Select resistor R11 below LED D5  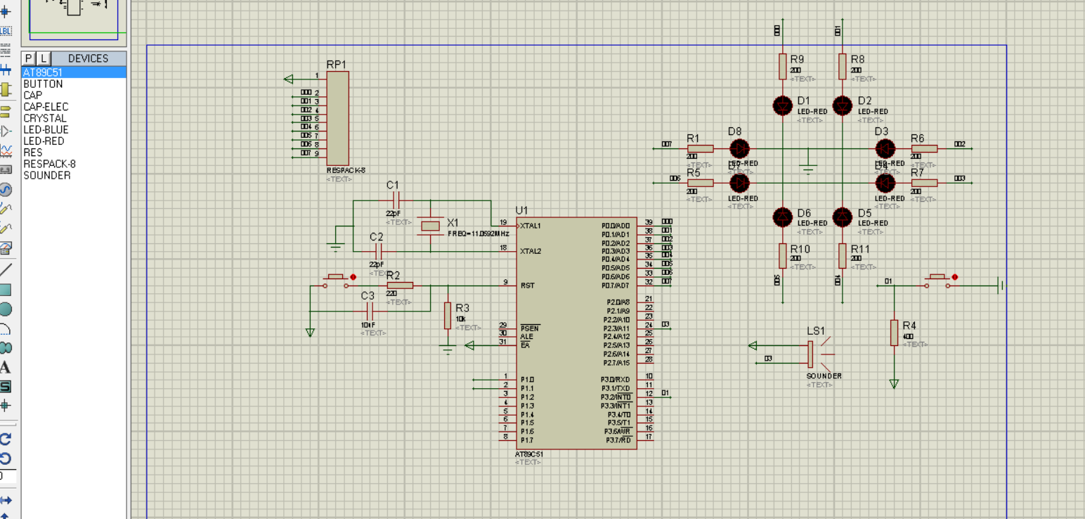pyautogui.click(x=843, y=256)
